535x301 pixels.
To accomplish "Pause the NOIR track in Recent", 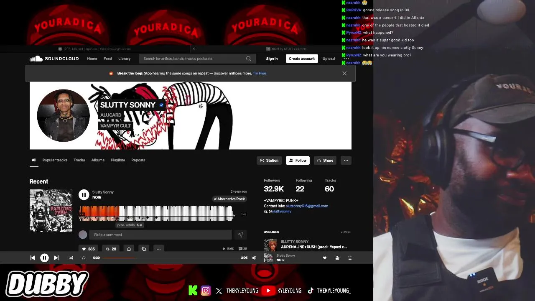I will click(x=84, y=194).
